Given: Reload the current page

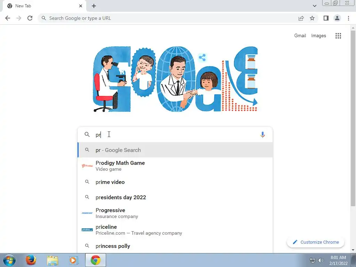Looking at the screenshot, I should coord(30,18).
